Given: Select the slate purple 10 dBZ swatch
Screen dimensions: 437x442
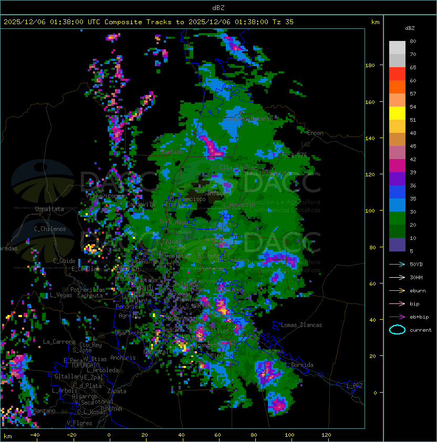Looking at the screenshot, I should coord(397,245).
